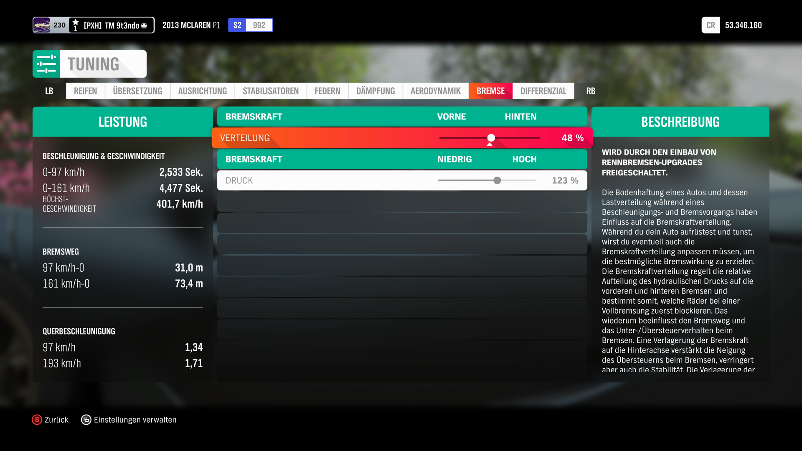Click the manage settings controller icon

tap(86, 420)
